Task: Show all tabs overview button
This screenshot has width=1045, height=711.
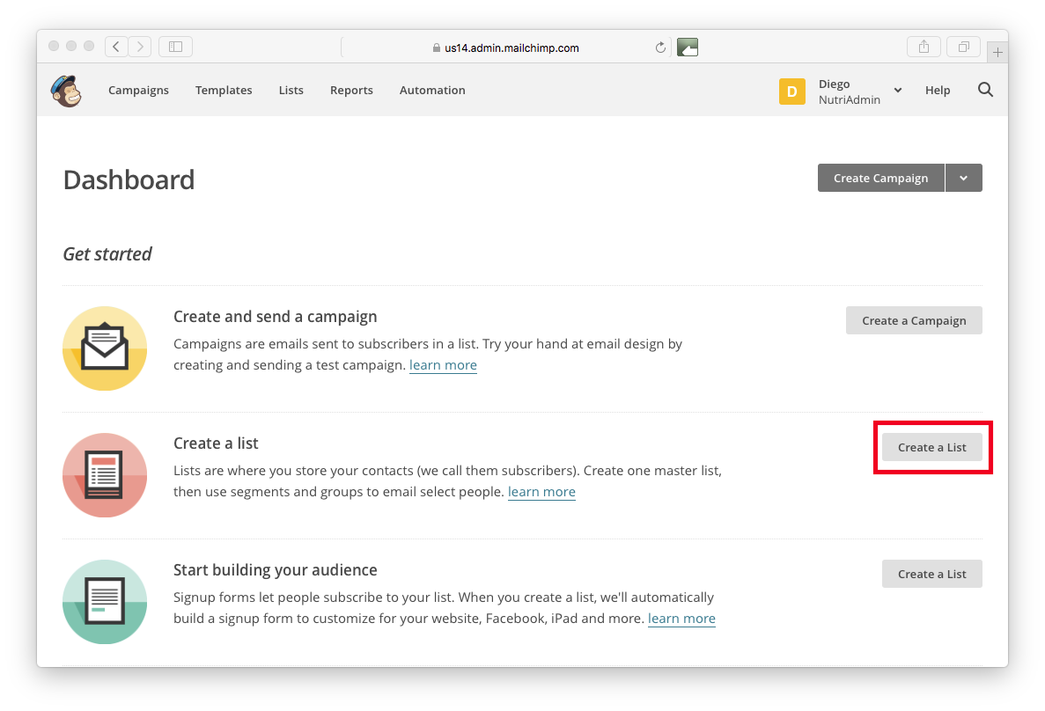Action: [964, 47]
